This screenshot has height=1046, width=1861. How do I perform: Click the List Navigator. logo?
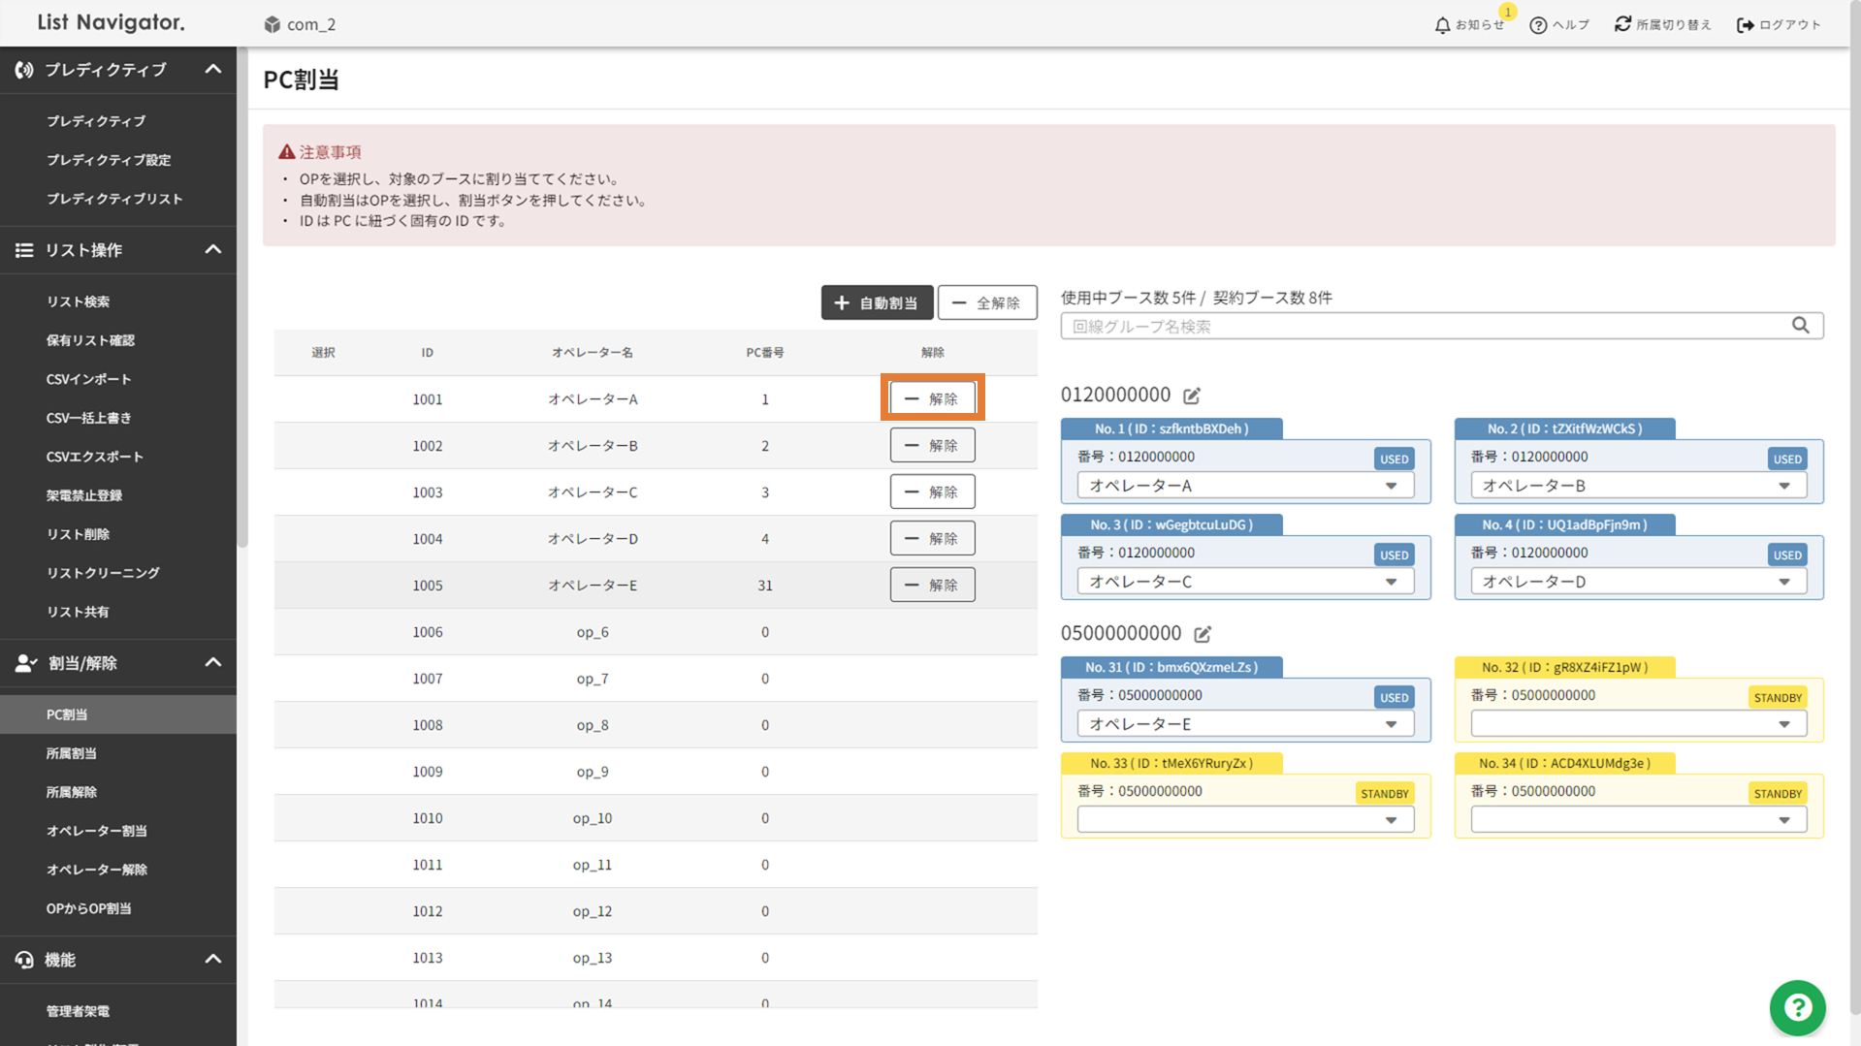pyautogui.click(x=111, y=22)
